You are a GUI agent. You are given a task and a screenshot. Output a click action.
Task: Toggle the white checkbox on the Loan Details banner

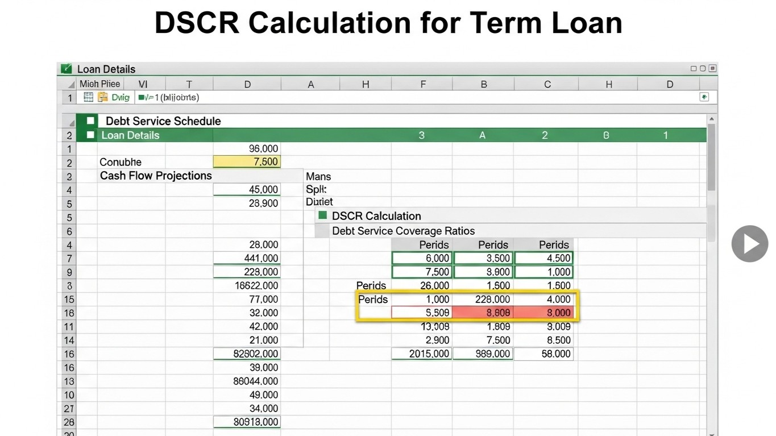[x=91, y=135]
